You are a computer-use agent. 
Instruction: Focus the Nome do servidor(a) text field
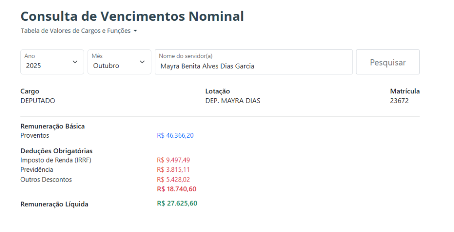253,66
